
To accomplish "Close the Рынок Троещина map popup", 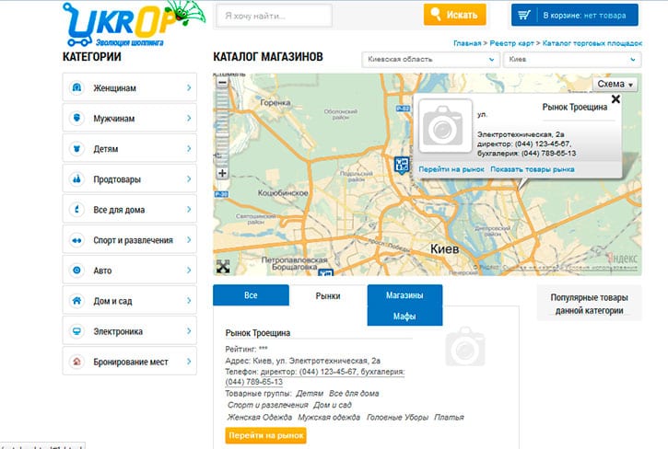I will (x=615, y=99).
